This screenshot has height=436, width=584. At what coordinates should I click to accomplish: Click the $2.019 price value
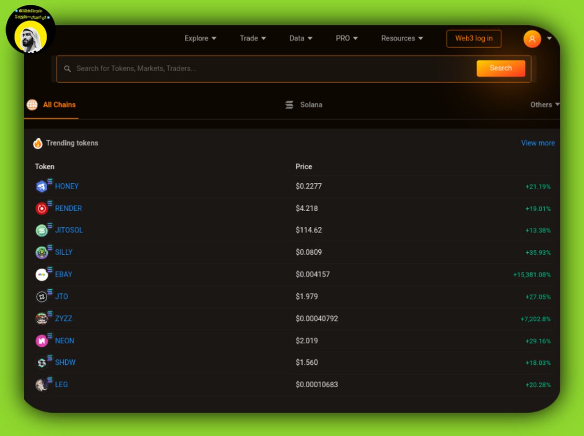click(307, 341)
